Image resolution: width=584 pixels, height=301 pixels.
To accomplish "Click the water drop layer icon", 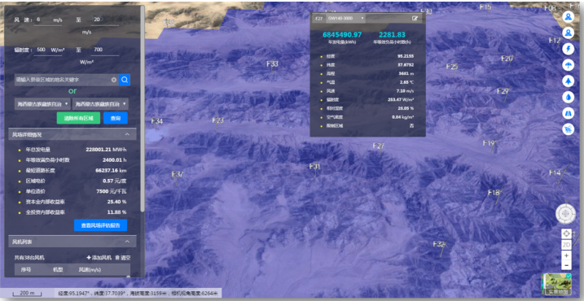I will click(568, 97).
